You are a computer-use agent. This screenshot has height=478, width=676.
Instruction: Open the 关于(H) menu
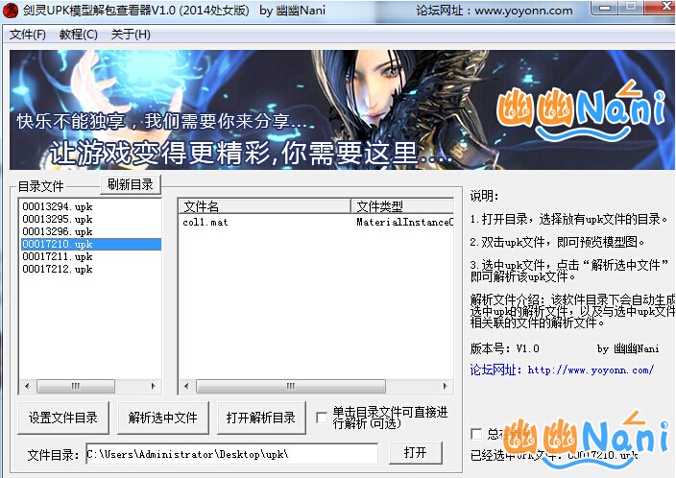[131, 34]
